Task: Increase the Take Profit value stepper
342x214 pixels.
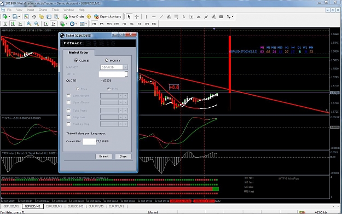Action: 120,111
